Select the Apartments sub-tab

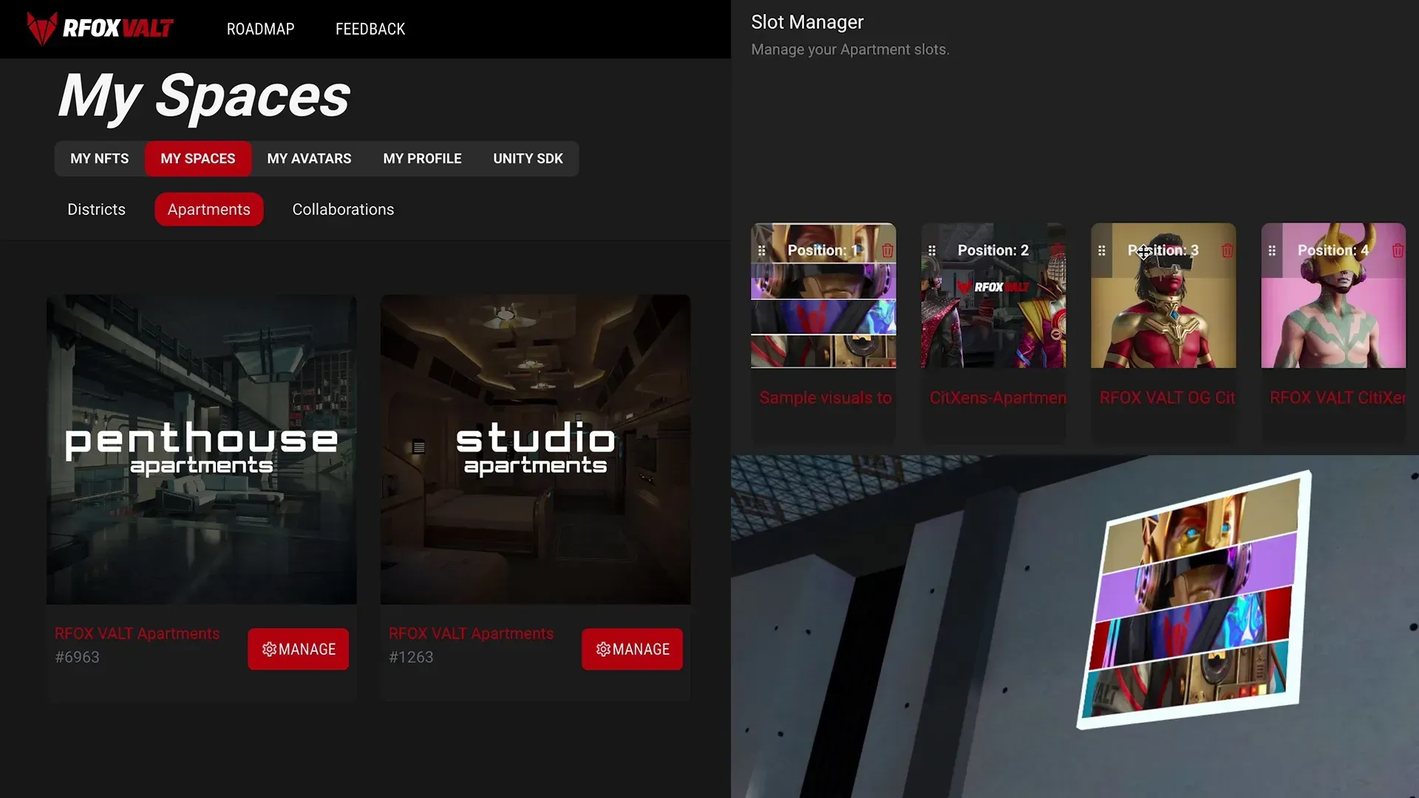pos(209,209)
